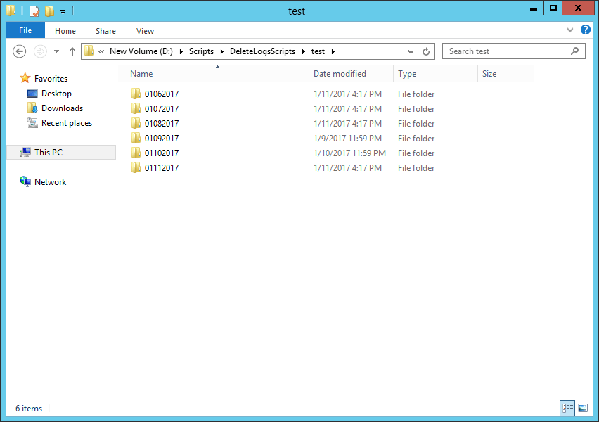Open Downloads from Favorites

point(60,108)
